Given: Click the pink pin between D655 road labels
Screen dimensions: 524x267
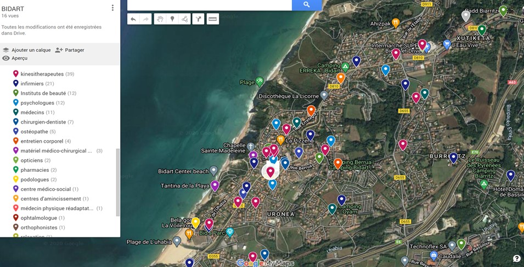Looking at the screenshot, I should [403, 144].
